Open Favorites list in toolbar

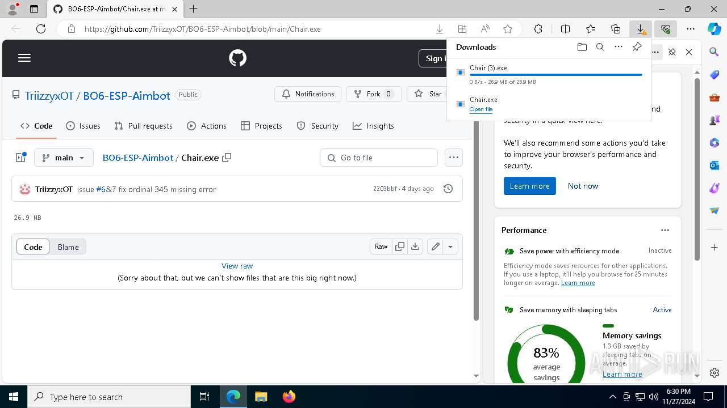pos(591,29)
